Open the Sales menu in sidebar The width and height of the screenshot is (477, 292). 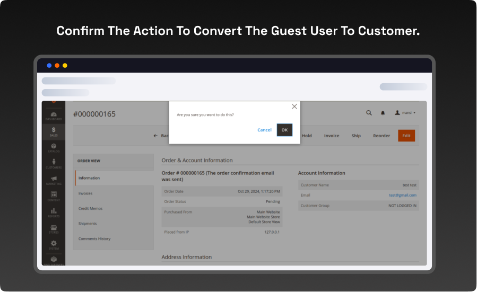tap(54, 131)
